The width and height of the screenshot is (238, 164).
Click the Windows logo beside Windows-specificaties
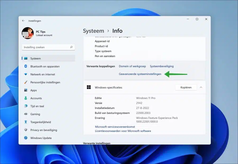89,87
